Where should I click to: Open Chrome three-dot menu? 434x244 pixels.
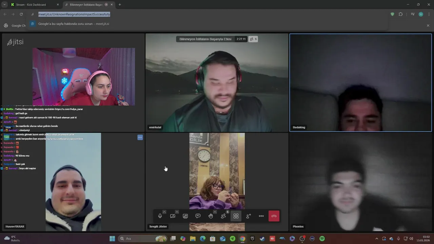pos(429,14)
